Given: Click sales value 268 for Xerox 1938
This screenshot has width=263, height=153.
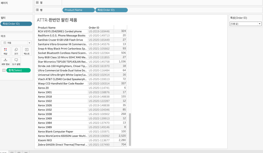Looking at the screenshot, I should (123, 114).
